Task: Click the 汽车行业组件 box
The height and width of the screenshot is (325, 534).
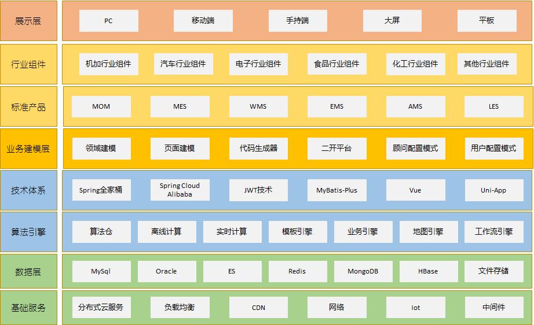Action: coord(183,64)
